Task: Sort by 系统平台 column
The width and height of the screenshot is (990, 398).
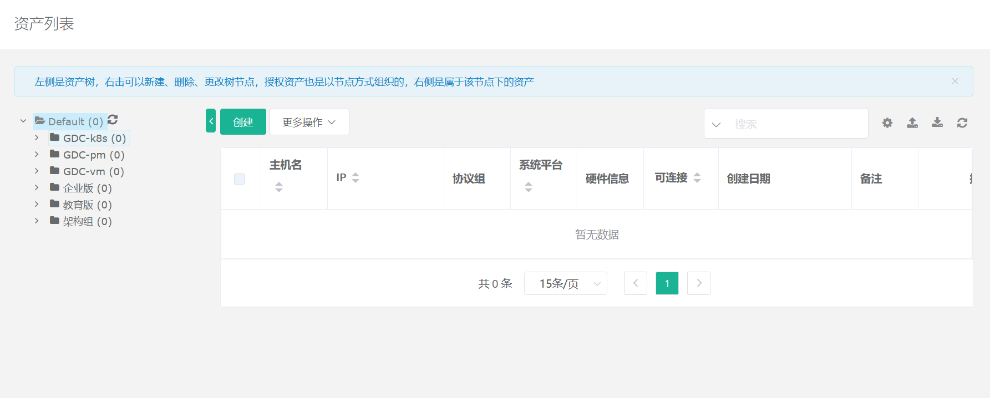Action: 529,187
